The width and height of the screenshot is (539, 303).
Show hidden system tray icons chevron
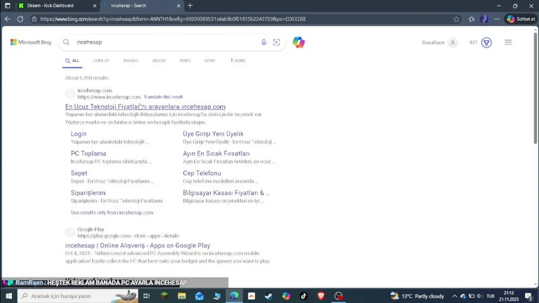(455, 296)
